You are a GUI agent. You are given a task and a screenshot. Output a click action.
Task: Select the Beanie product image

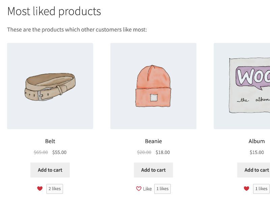tap(154, 86)
